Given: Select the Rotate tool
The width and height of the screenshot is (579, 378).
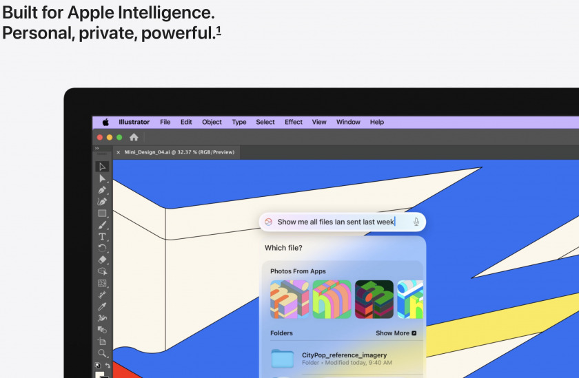Looking at the screenshot, I should click(x=102, y=248).
